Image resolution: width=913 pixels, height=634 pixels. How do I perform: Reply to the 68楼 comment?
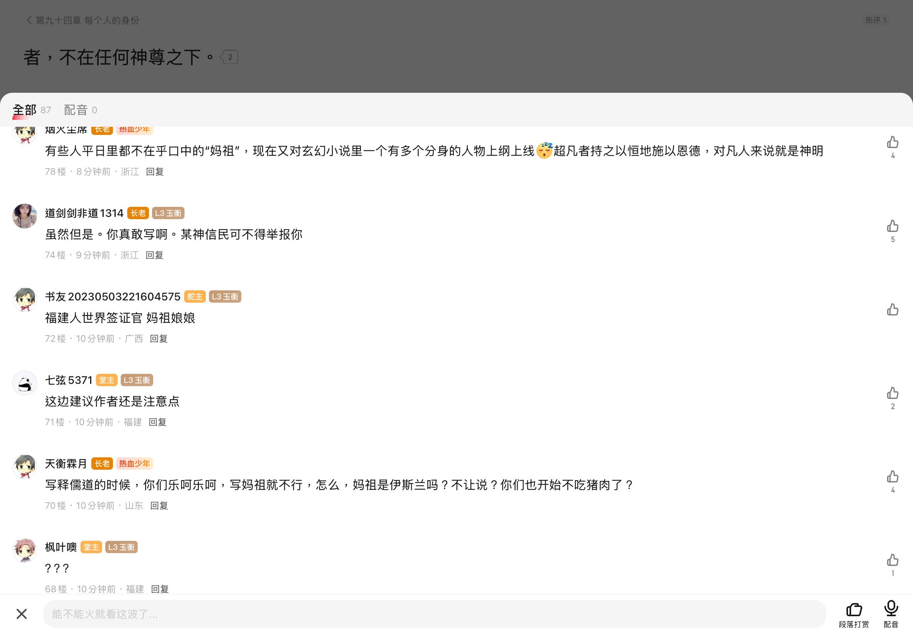pyautogui.click(x=160, y=589)
